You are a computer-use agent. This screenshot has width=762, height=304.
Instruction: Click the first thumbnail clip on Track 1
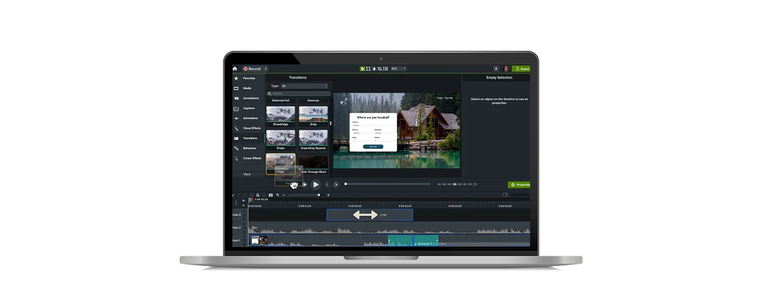[259, 240]
